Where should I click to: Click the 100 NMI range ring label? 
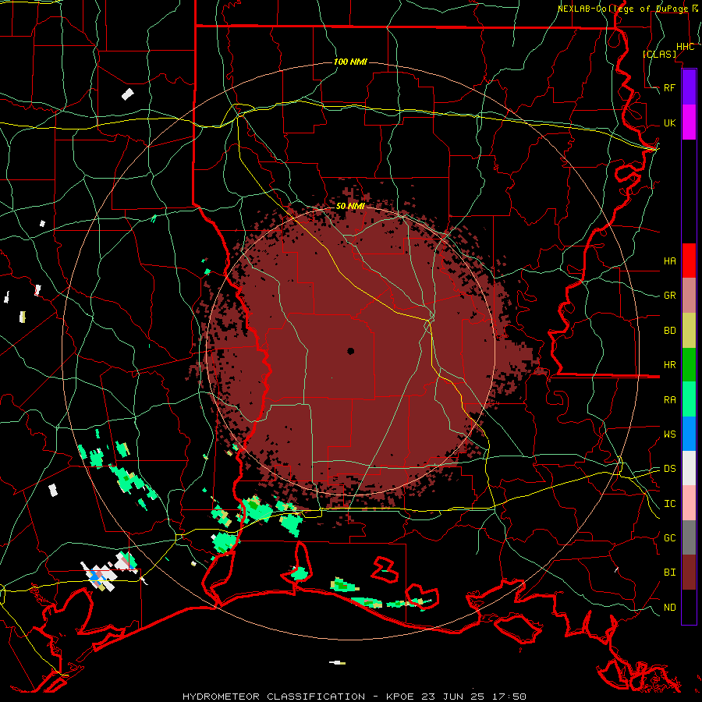tap(350, 62)
